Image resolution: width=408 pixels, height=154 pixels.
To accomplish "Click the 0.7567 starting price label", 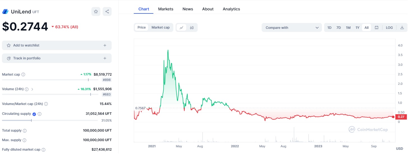I will tap(140, 108).
